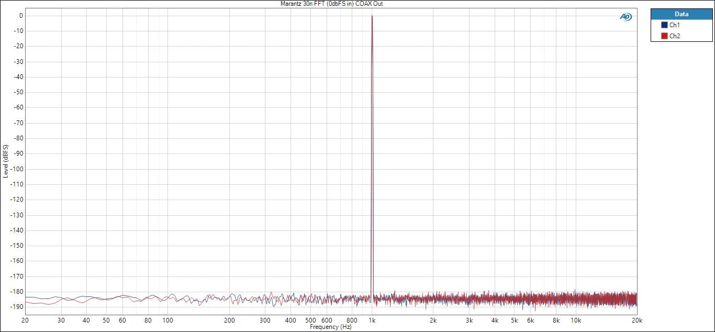Click the 2k frequency tick label
Screen dimensions: 715x332
coord(433,320)
